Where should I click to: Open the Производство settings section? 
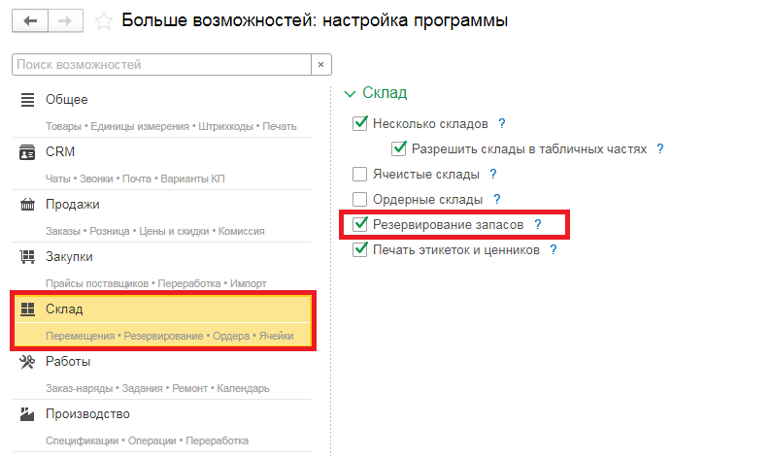click(x=87, y=414)
